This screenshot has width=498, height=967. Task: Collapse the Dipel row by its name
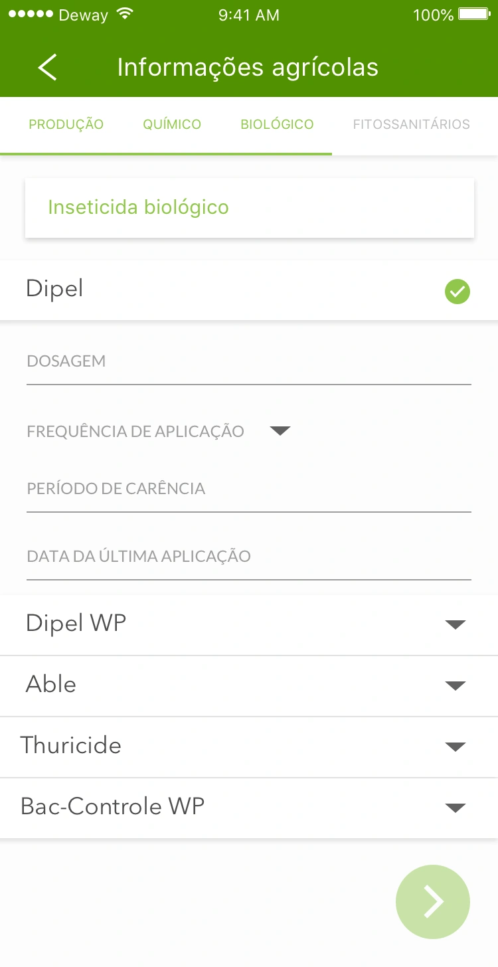pyautogui.click(x=54, y=289)
